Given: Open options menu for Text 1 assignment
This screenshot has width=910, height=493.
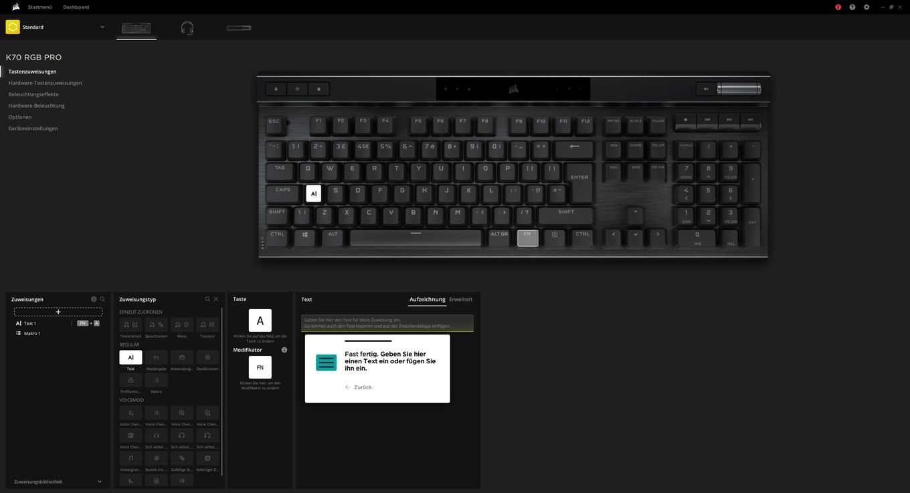Looking at the screenshot, I should [72, 323].
